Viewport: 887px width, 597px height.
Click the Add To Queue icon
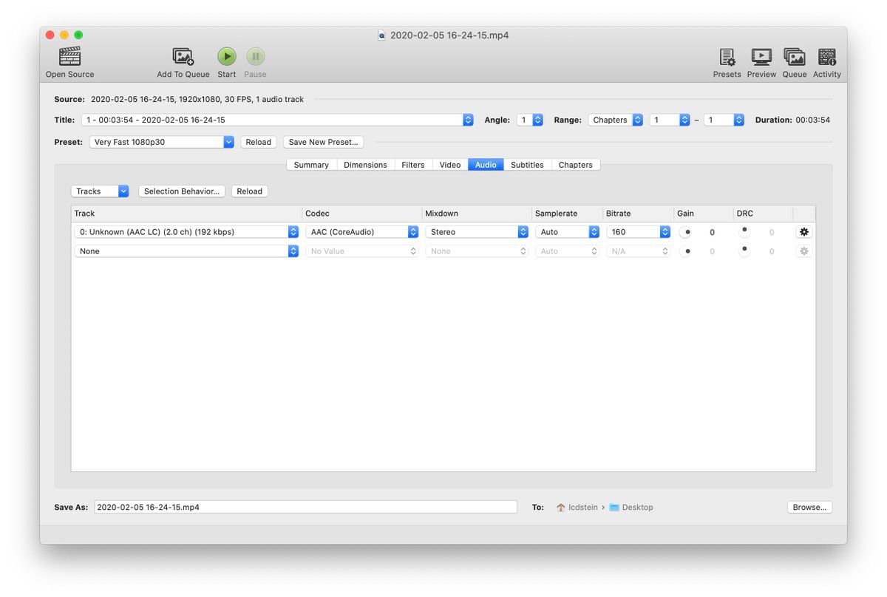183,57
